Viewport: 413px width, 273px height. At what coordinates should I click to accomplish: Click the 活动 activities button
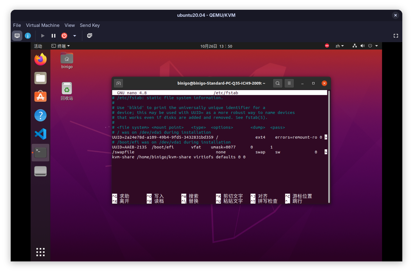(38, 46)
